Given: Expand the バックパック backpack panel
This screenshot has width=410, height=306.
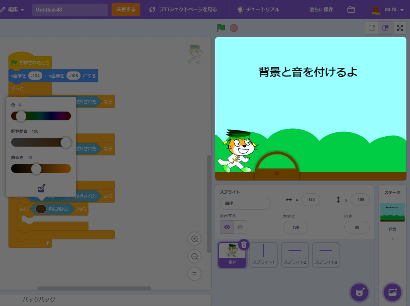Looking at the screenshot, I should (106, 300).
